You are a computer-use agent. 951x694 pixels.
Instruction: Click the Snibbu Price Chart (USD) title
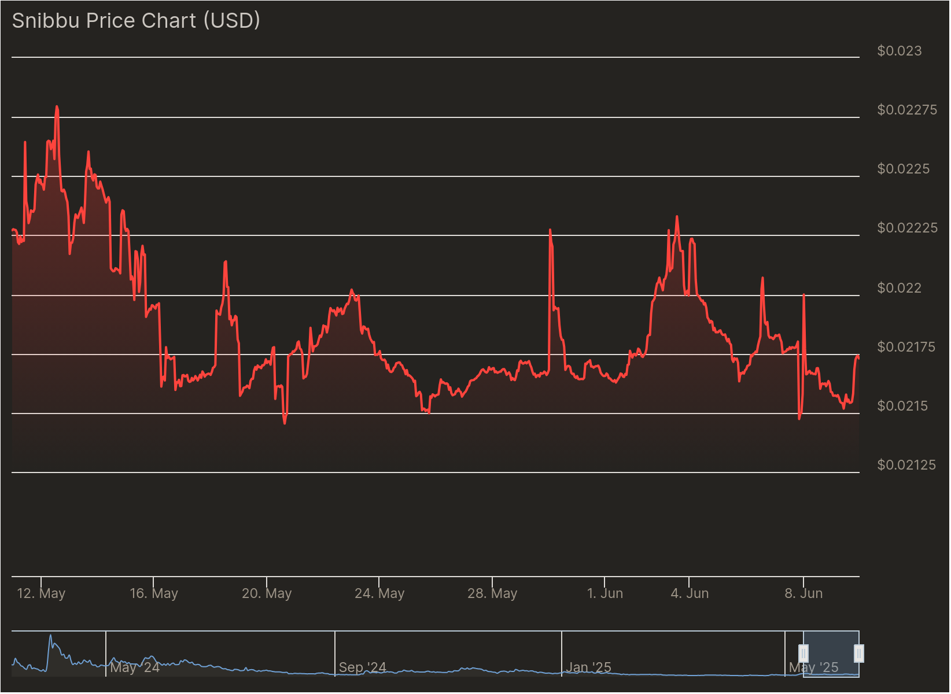(136, 21)
